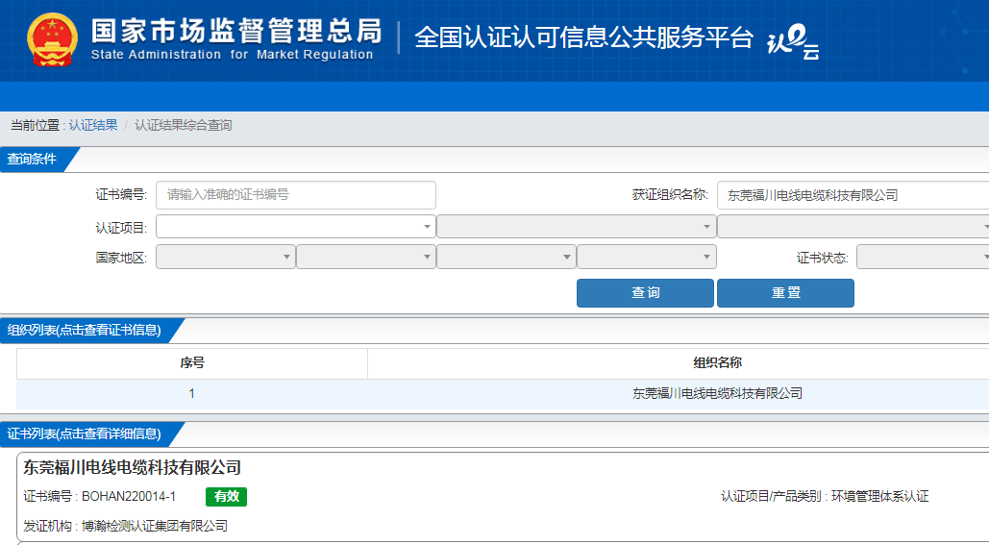Open the 证书状态 dropdown
Screen dimensions: 989x545
pyautogui.click(x=923, y=257)
